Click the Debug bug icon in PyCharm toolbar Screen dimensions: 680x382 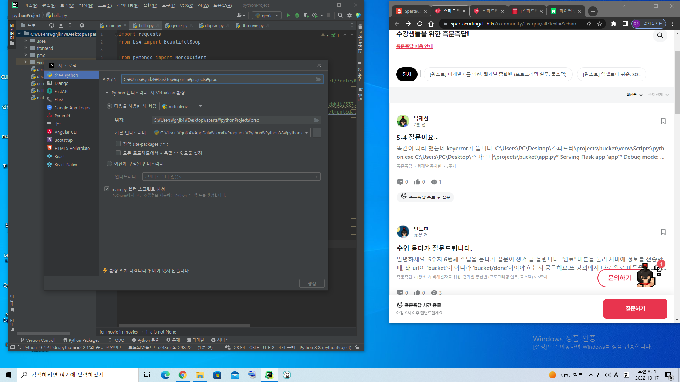(297, 15)
